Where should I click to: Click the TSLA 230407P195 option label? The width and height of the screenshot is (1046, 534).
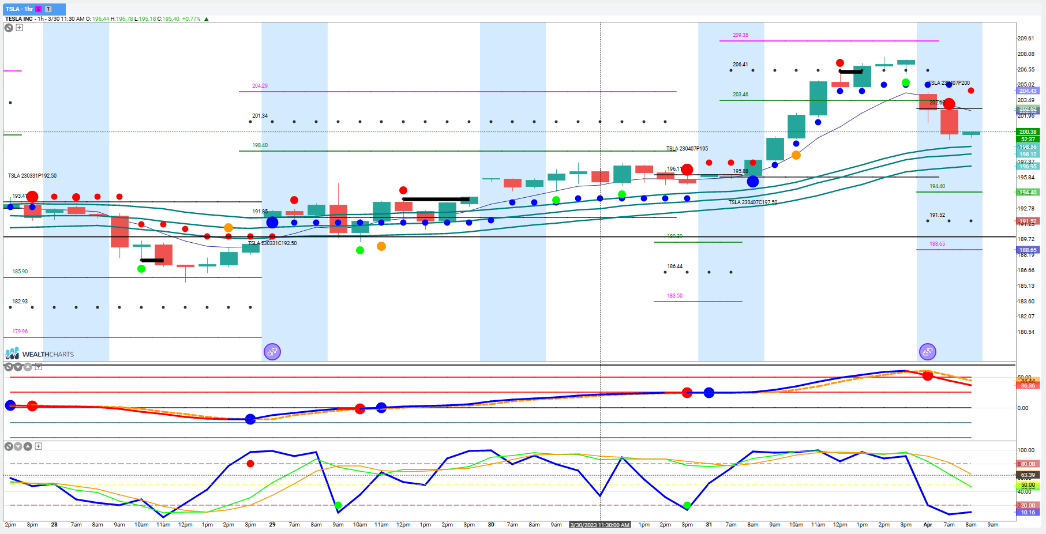click(687, 149)
